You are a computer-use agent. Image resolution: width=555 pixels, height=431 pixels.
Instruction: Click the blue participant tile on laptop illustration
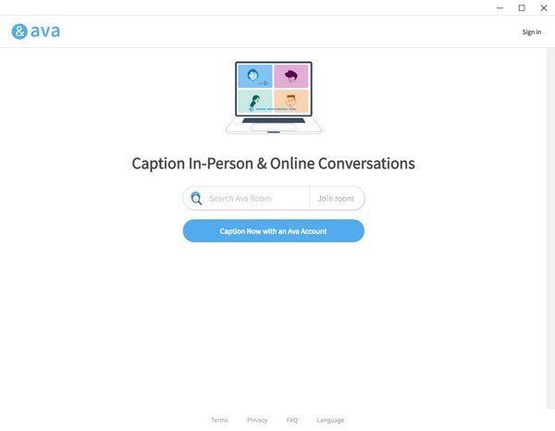(x=255, y=77)
